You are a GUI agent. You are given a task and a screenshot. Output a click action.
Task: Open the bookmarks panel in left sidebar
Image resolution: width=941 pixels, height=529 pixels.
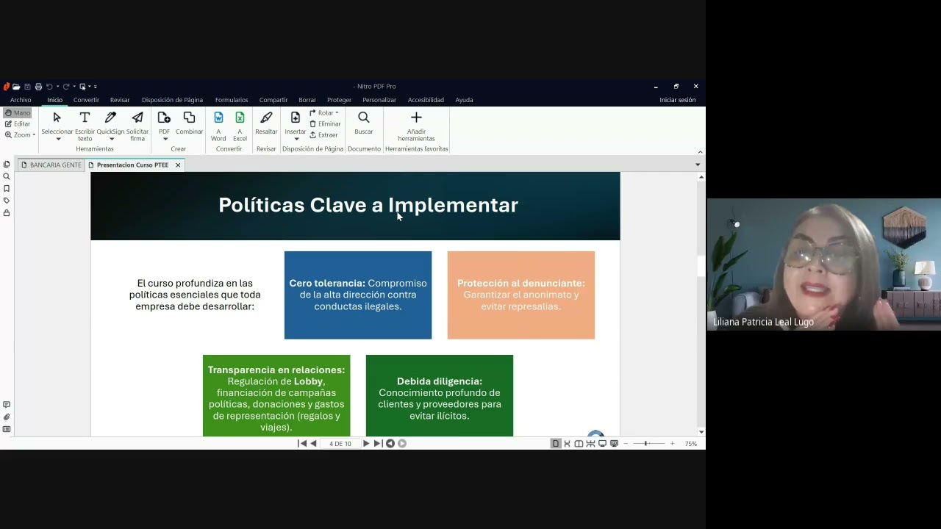coord(7,189)
